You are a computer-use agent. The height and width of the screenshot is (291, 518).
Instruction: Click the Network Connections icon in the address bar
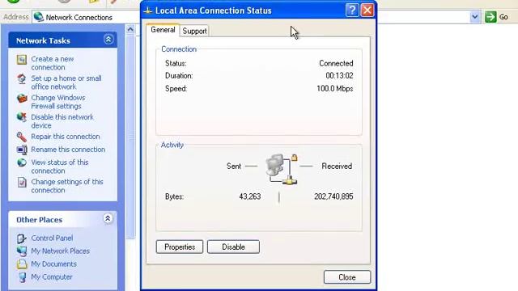(39, 17)
